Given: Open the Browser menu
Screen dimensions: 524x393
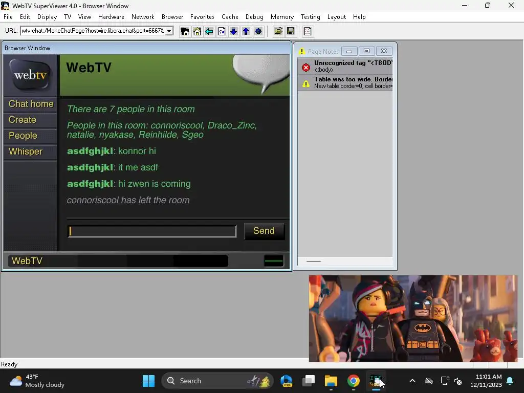Looking at the screenshot, I should coord(172,17).
